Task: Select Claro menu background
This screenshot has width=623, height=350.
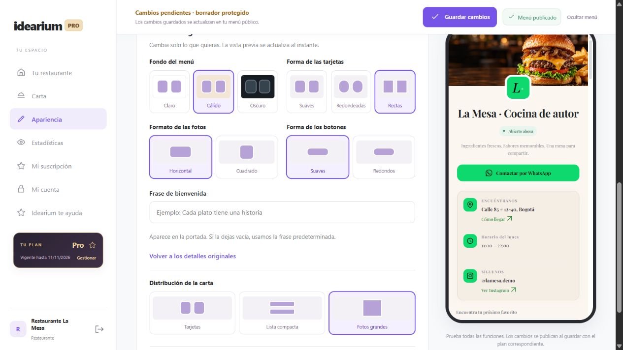Action: click(x=169, y=92)
